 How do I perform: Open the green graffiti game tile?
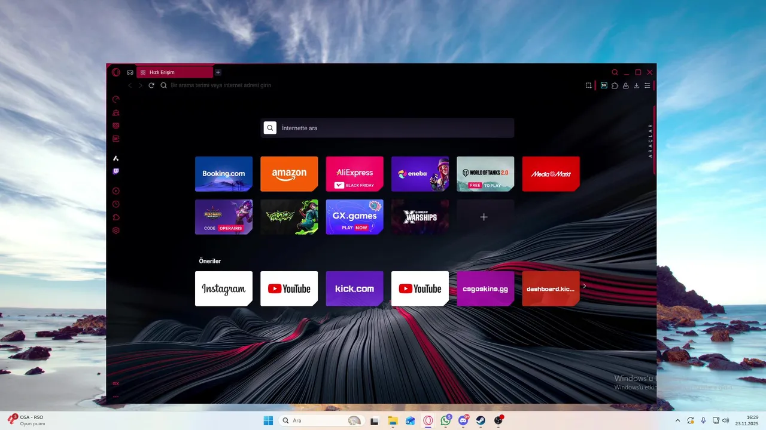pyautogui.click(x=289, y=217)
